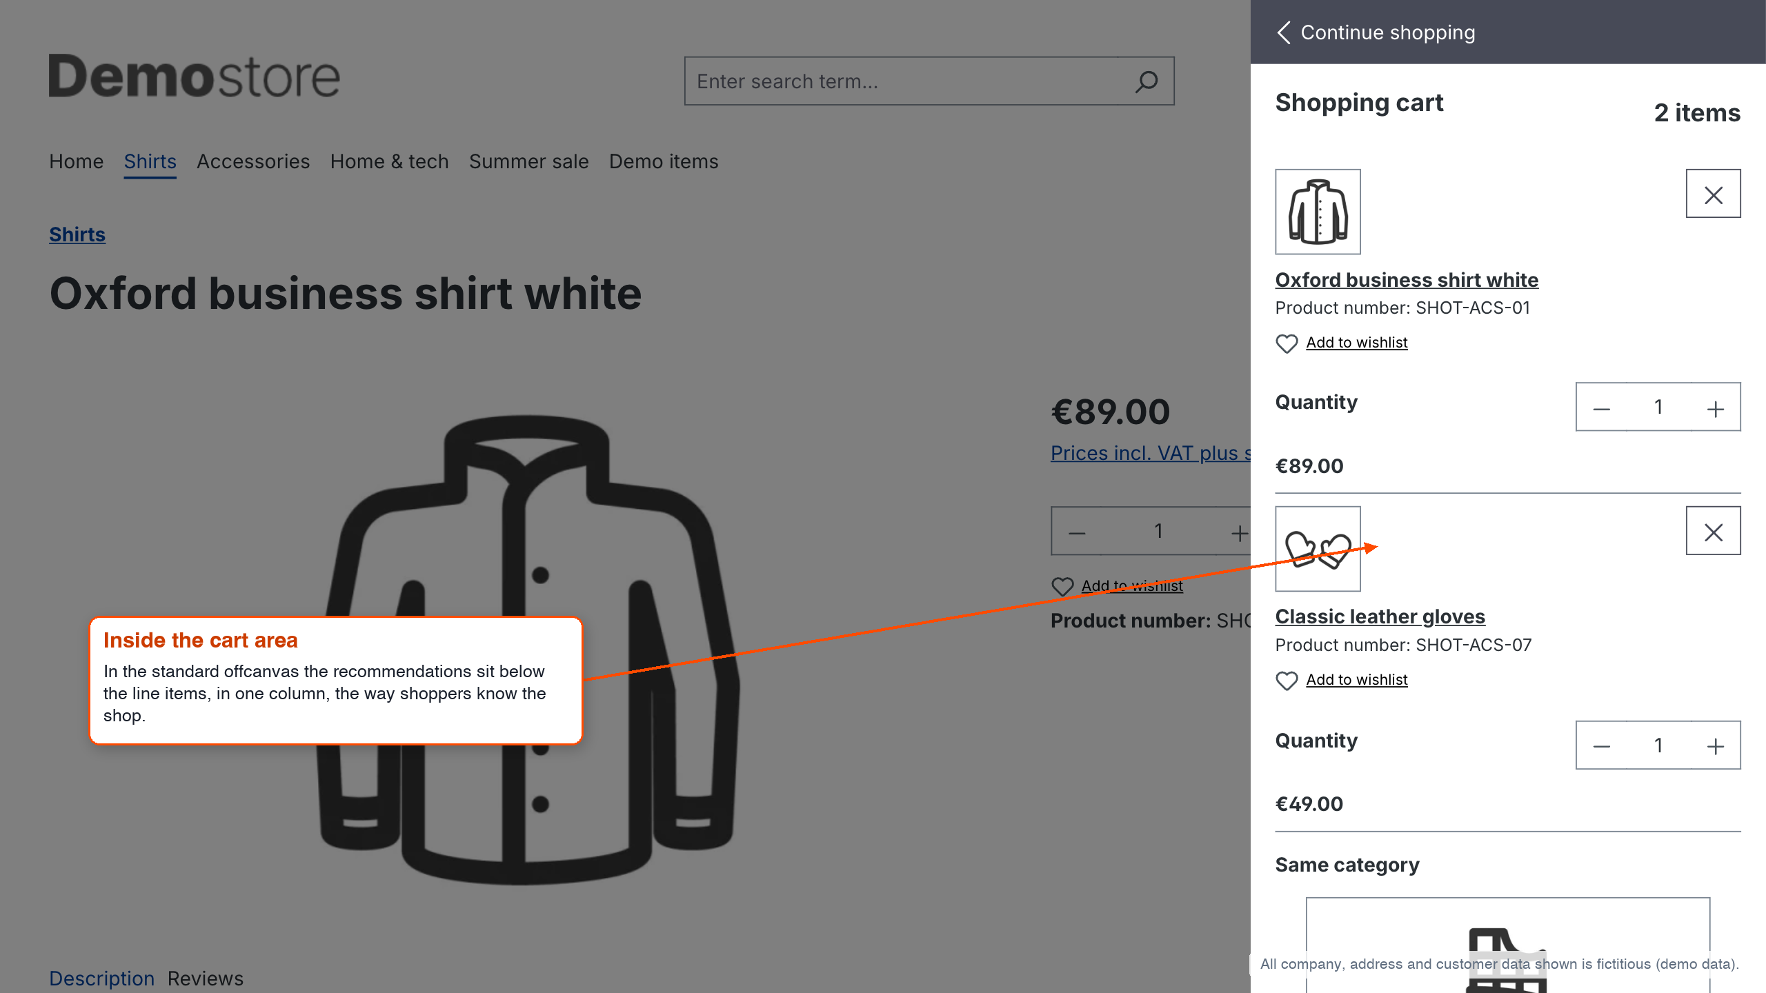The image size is (1766, 993).
Task: Open the Home menu item
Action: click(77, 161)
